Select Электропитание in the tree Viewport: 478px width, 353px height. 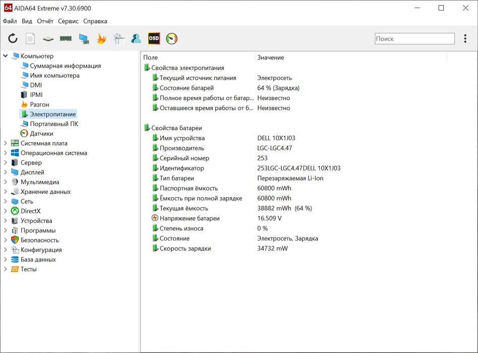coord(53,114)
